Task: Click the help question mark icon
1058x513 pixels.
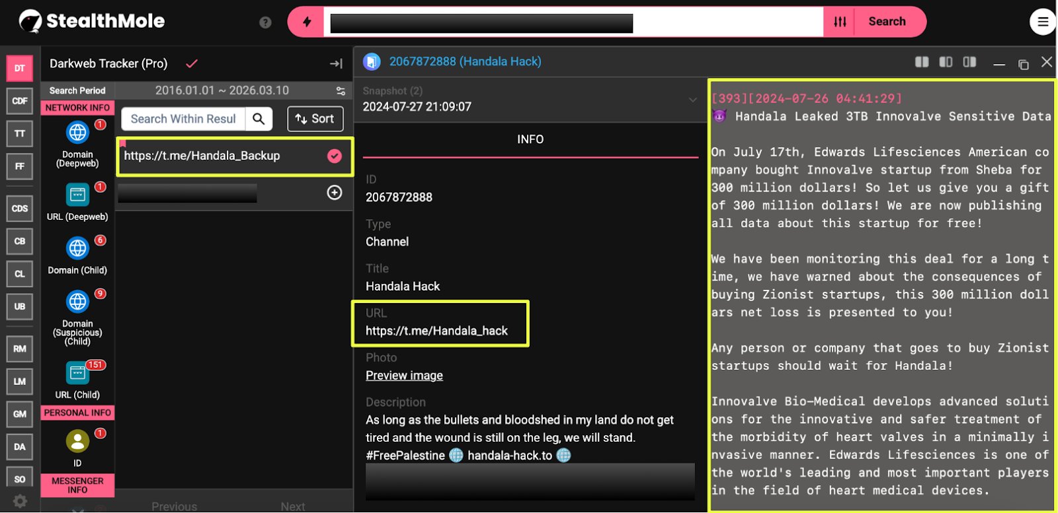Action: pyautogui.click(x=265, y=22)
